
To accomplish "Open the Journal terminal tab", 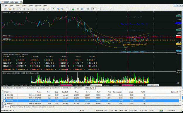I will click(x=51, y=107).
